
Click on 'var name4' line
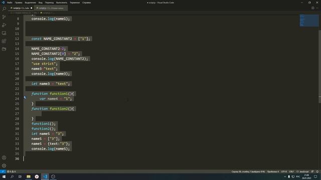(56, 99)
